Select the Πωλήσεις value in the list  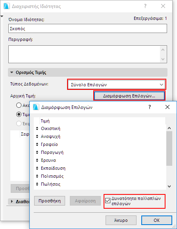click(x=50, y=184)
